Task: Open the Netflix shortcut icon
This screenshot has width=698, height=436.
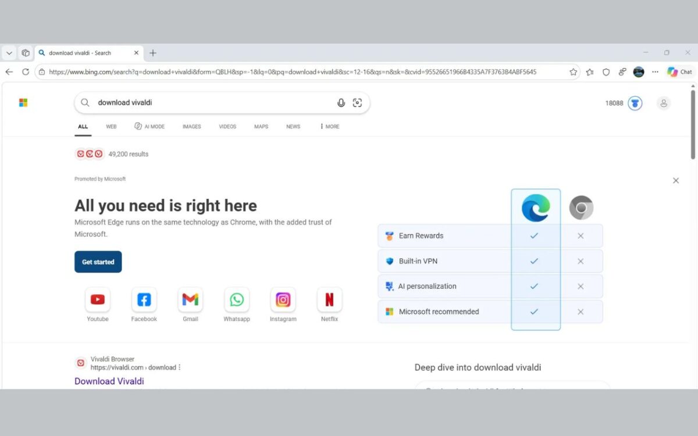Action: (329, 300)
